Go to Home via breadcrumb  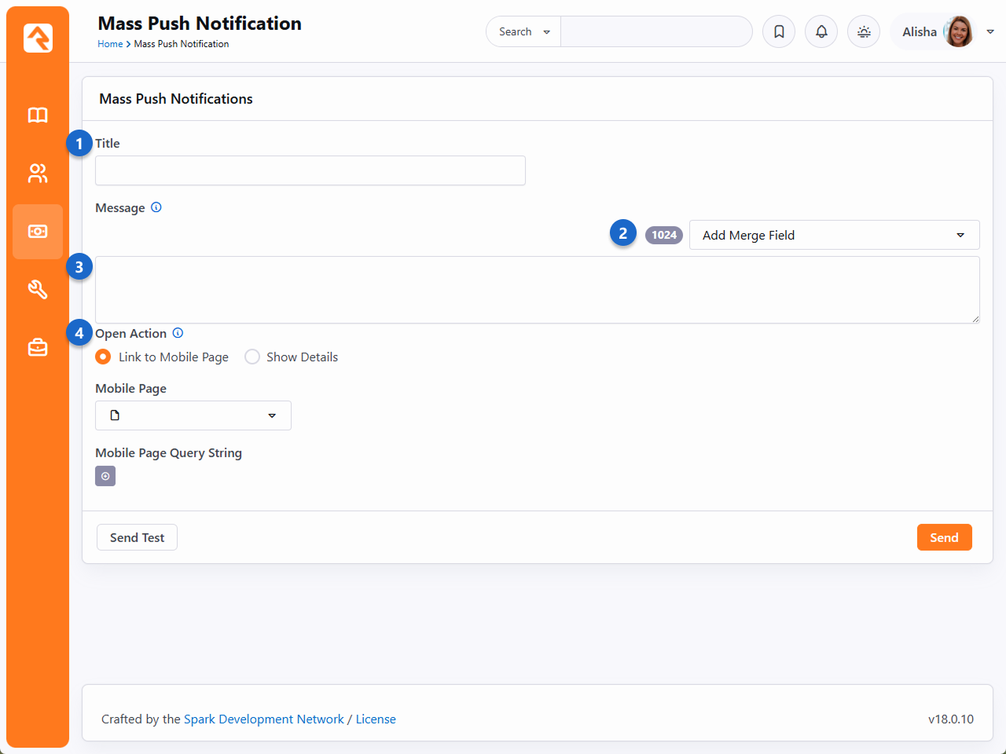(110, 44)
